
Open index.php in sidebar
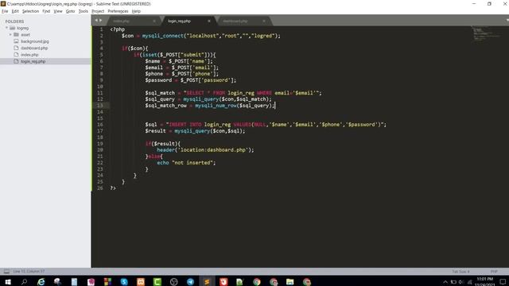pos(29,55)
